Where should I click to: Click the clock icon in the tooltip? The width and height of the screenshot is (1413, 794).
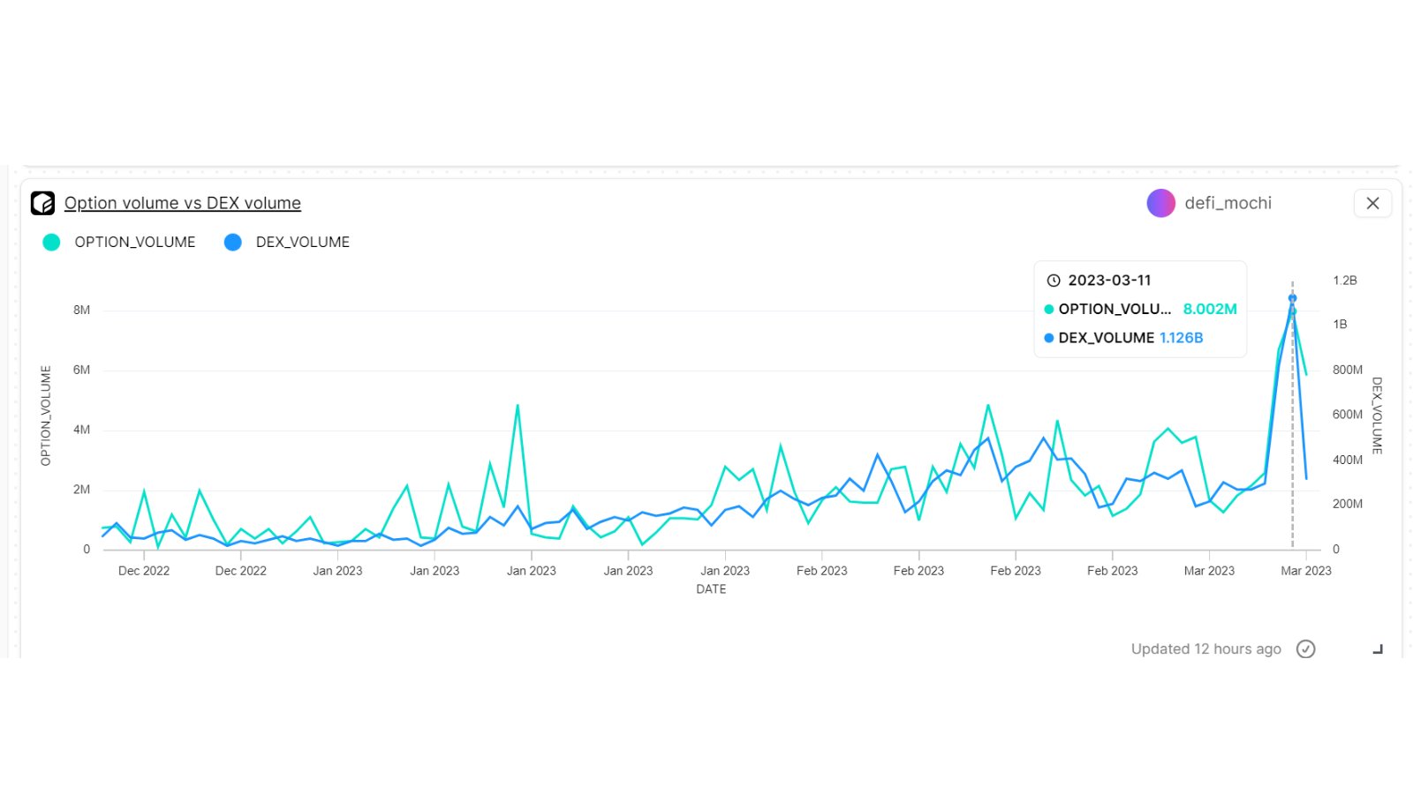pyautogui.click(x=1053, y=281)
